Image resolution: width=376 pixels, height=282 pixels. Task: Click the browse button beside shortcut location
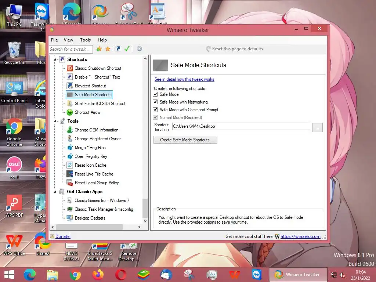[318, 128]
